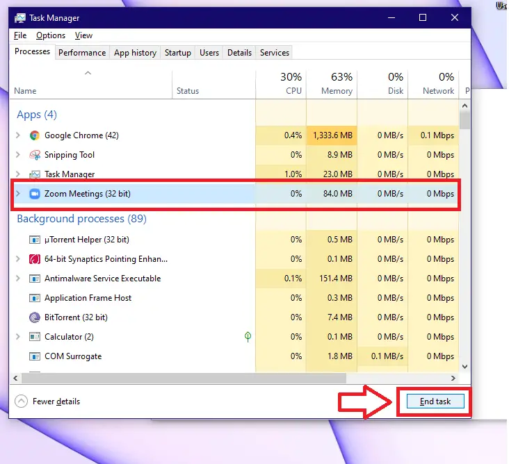Click the horizontal scrollbar left arrow
The image size is (509, 464).
click(15, 378)
